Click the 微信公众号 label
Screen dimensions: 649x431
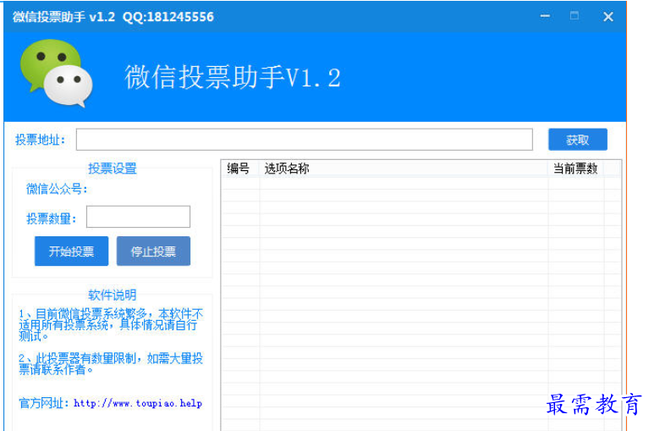click(x=58, y=189)
